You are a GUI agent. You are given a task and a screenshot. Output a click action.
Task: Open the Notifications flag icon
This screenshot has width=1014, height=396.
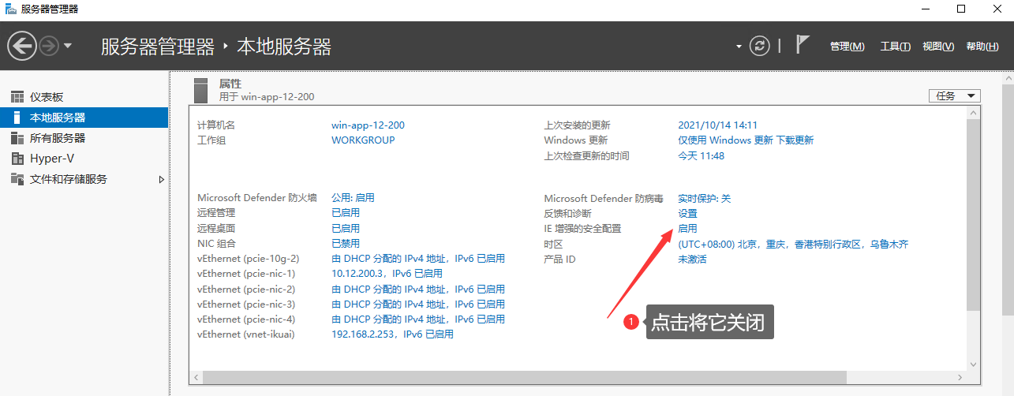803,45
